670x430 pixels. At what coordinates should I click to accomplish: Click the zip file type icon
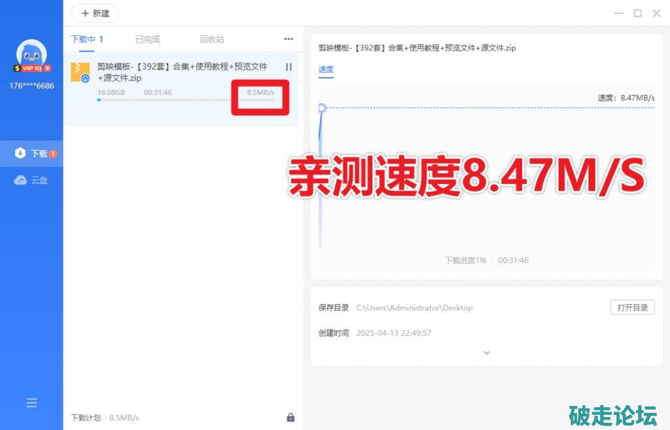click(x=80, y=72)
